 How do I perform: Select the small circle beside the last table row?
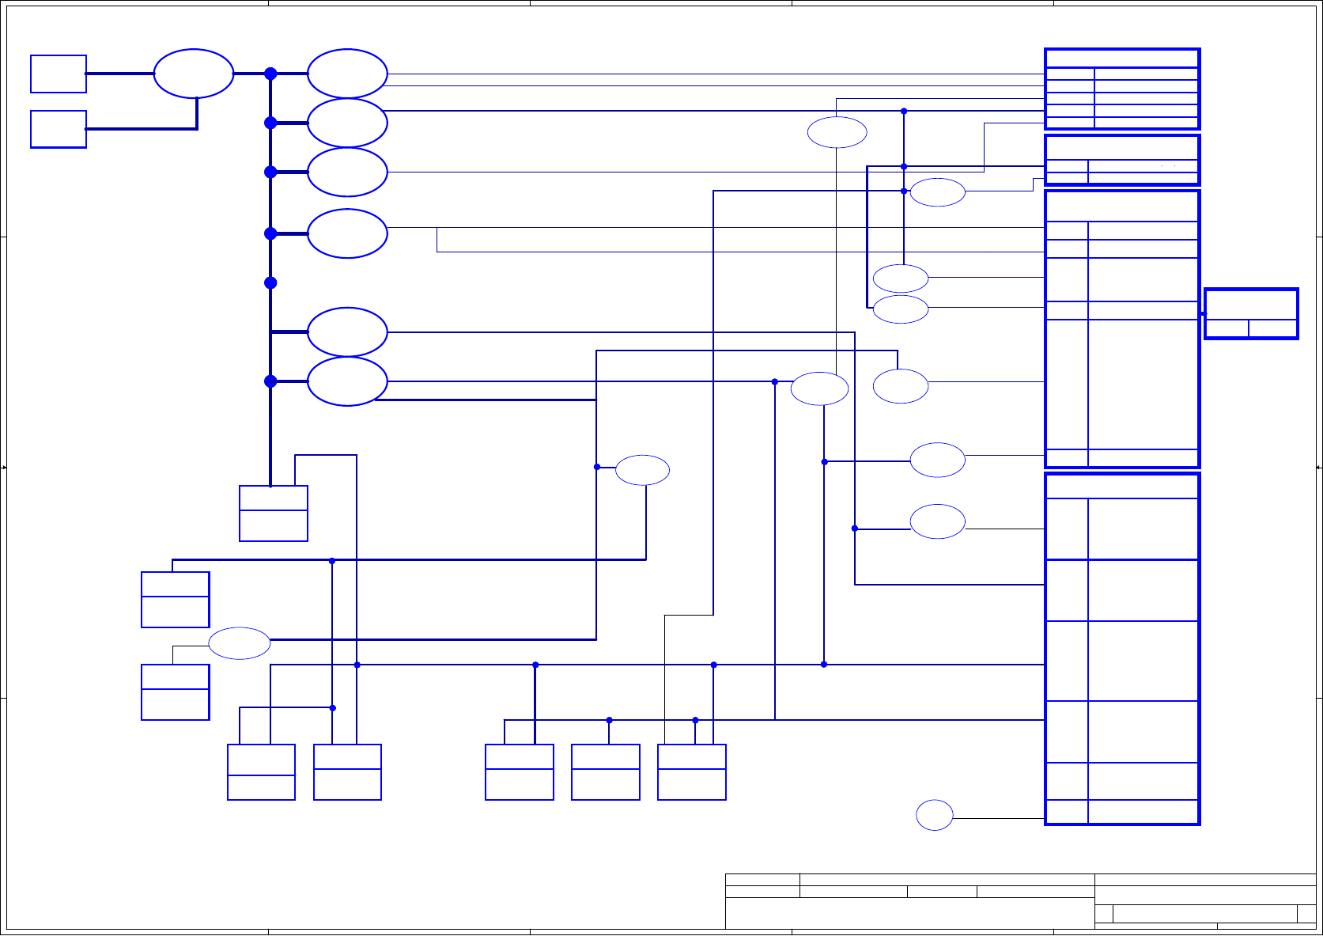[935, 815]
